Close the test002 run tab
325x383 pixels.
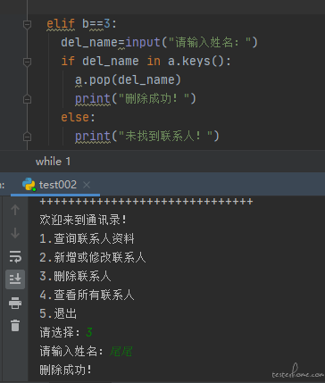[x=87, y=185]
